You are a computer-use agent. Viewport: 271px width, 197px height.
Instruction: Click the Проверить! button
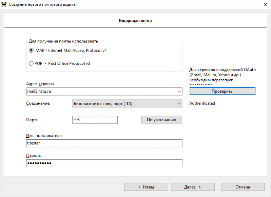[222, 91]
